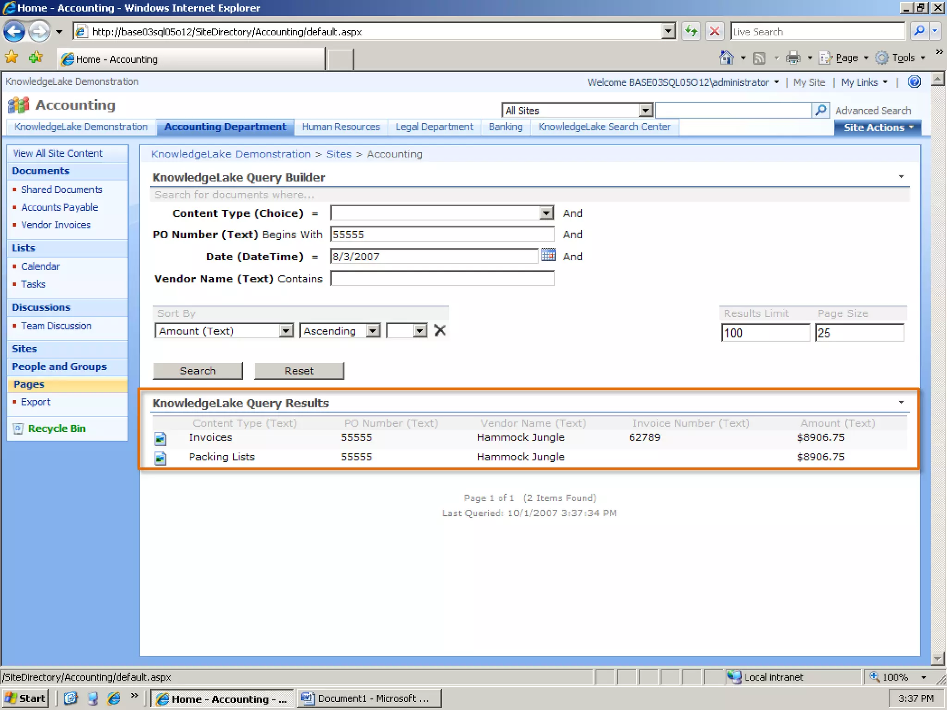Click the site search magnifier icon
This screenshot has width=947, height=710.
point(820,110)
